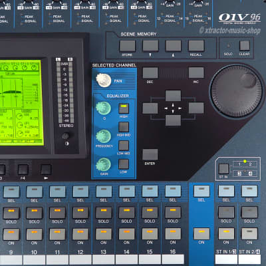Viewport: 266px width, 266px height.
Task: Click the solo CLEAR button
Action: [x=245, y=46]
